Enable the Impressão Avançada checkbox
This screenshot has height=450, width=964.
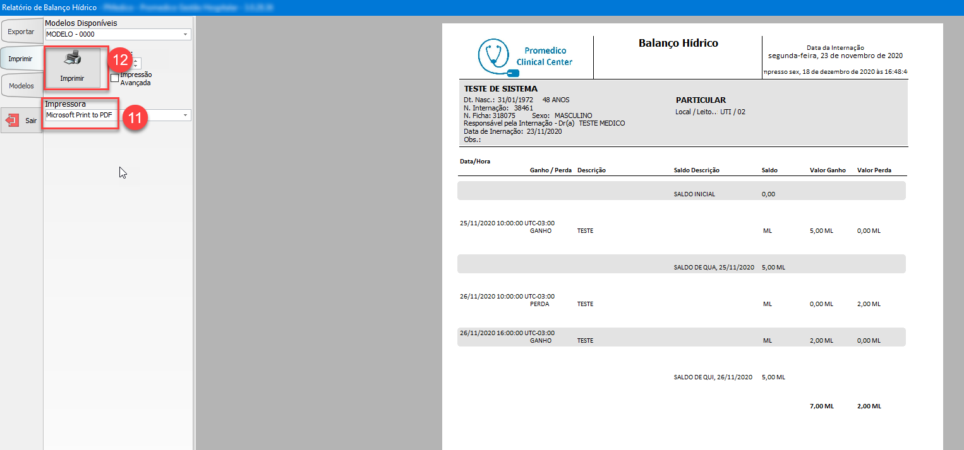[x=114, y=78]
